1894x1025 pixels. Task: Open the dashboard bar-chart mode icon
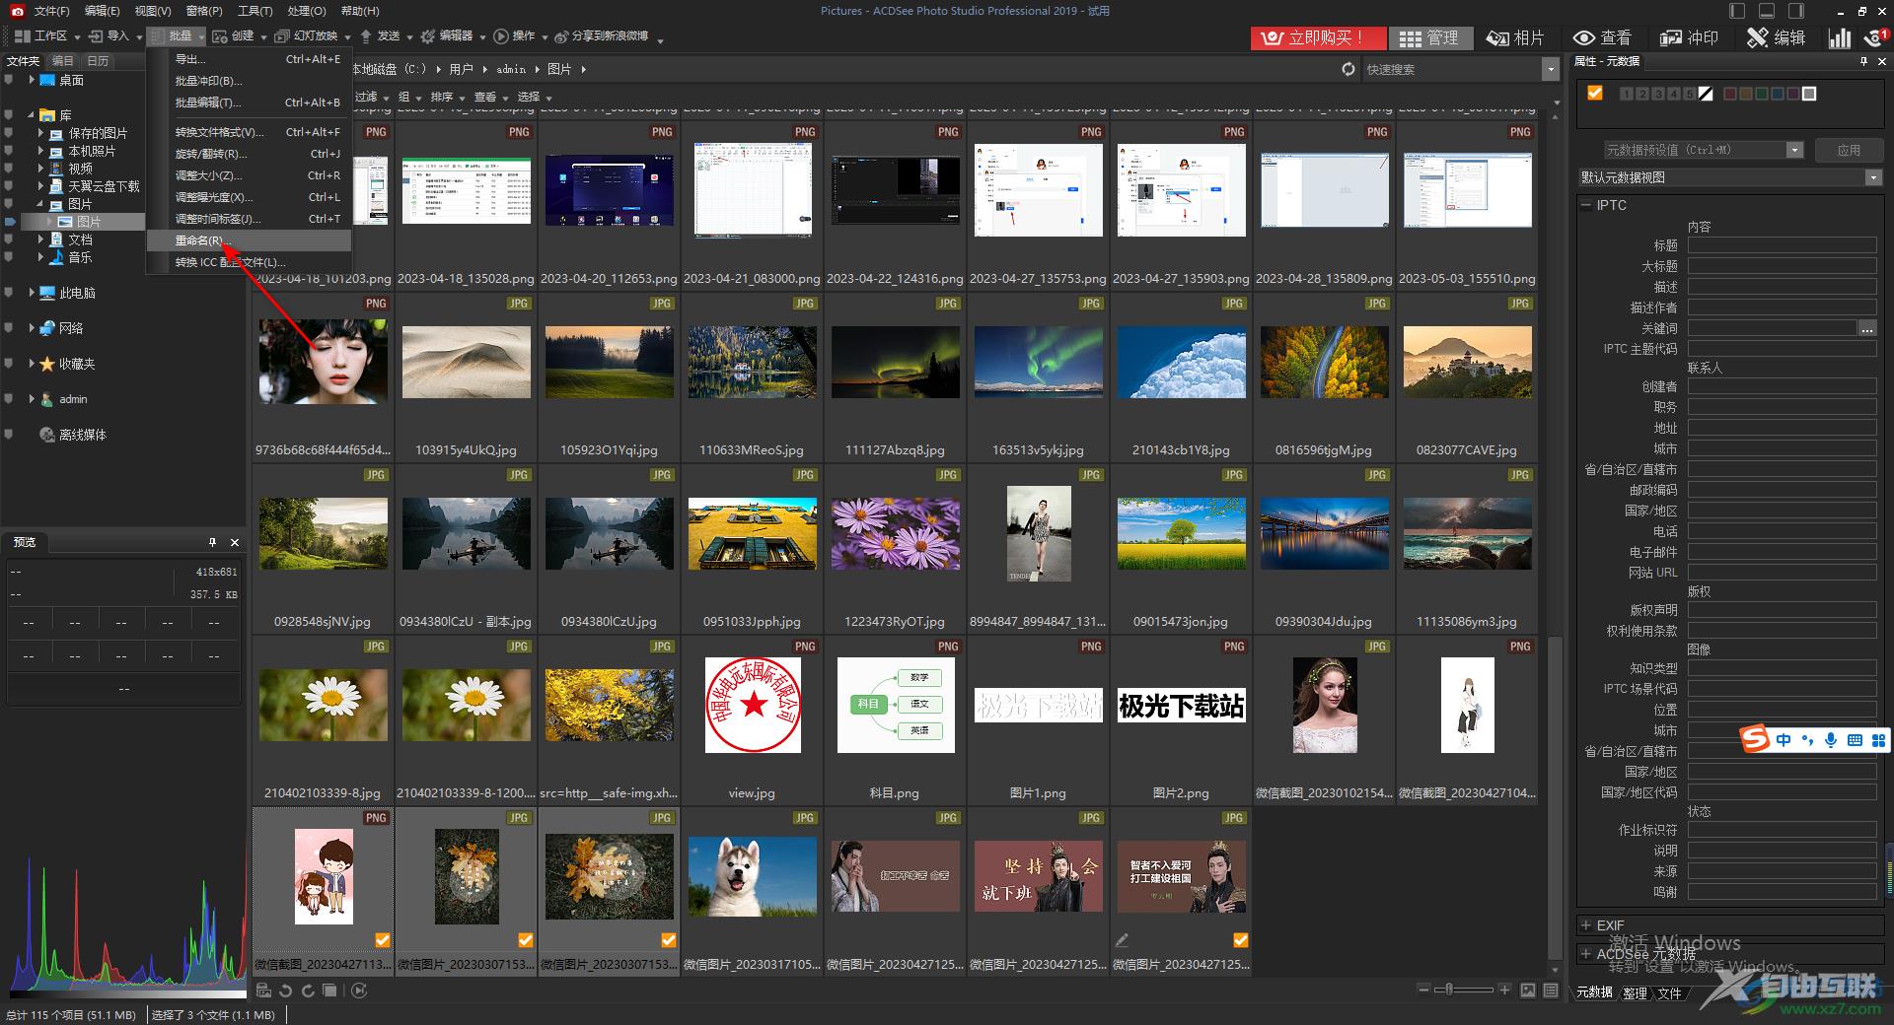pyautogui.click(x=1839, y=37)
